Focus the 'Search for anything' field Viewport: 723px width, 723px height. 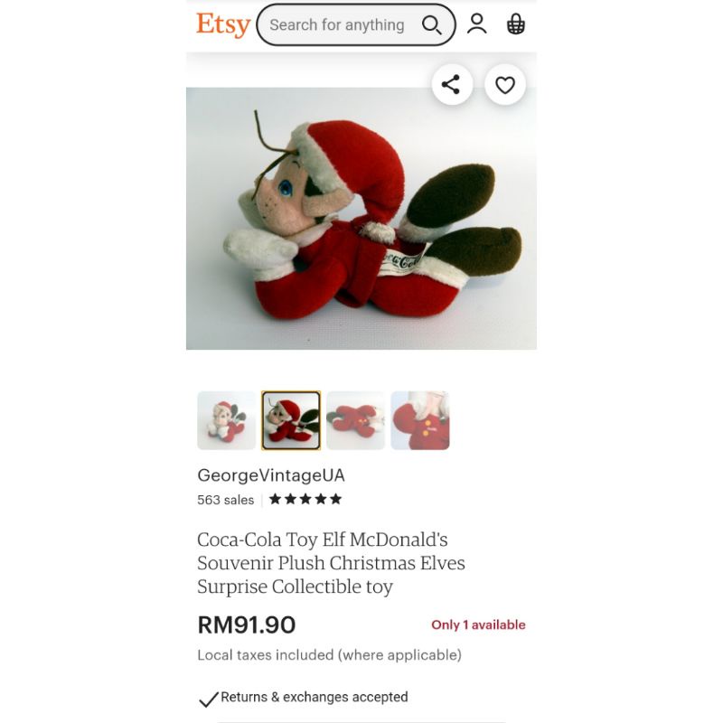356,25
